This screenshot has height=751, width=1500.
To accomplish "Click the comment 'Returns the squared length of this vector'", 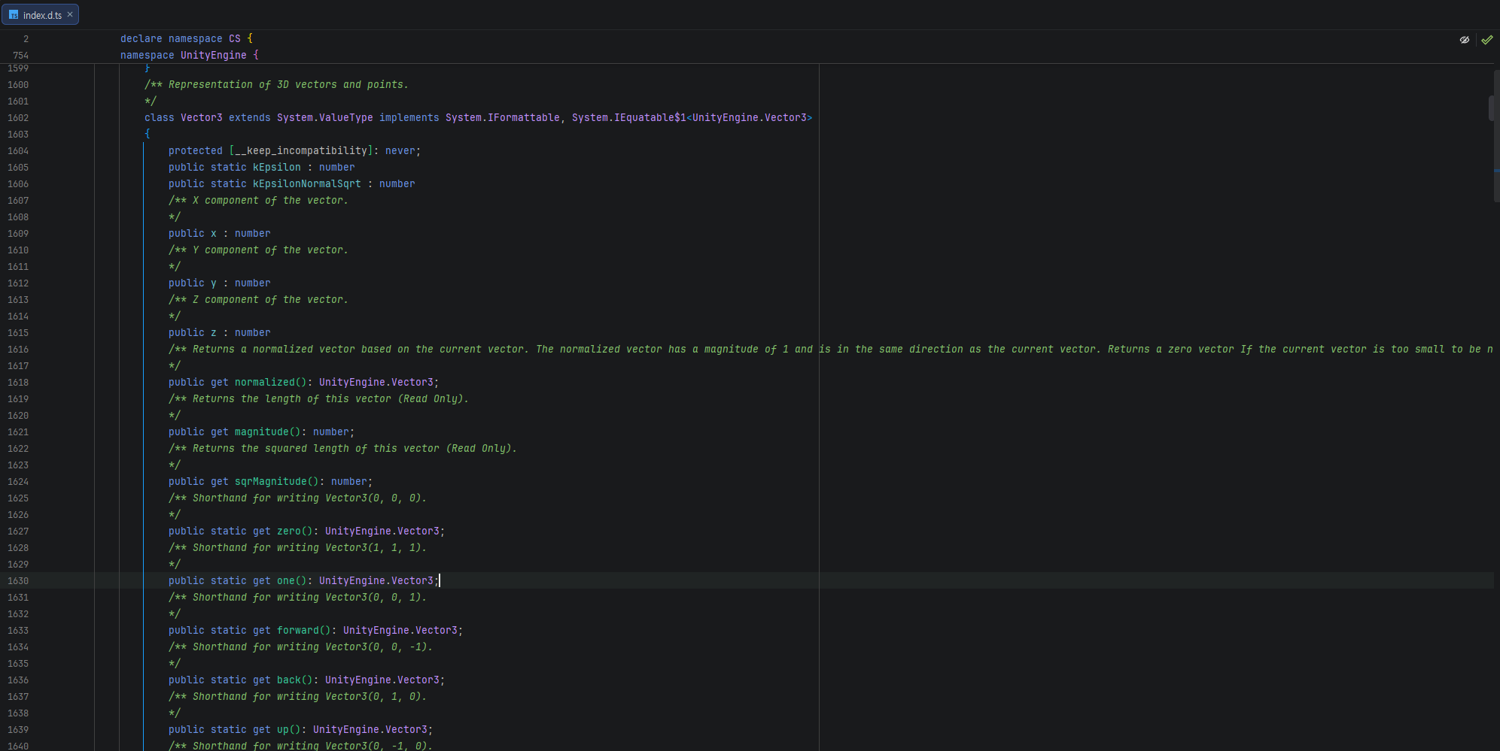I will (316, 449).
